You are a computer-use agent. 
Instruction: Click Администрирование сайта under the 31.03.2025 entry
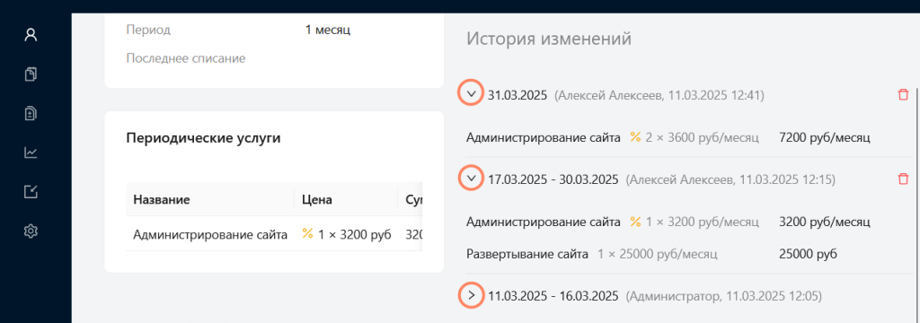[544, 138]
